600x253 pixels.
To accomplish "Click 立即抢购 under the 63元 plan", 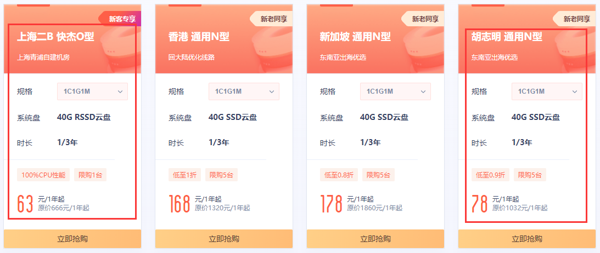I will (x=72, y=239).
